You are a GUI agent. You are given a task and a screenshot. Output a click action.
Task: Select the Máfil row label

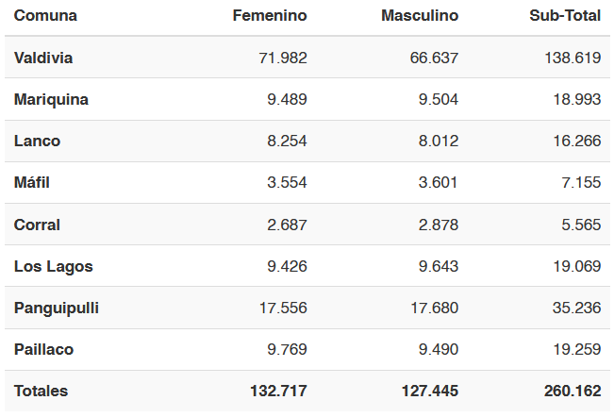tap(32, 182)
